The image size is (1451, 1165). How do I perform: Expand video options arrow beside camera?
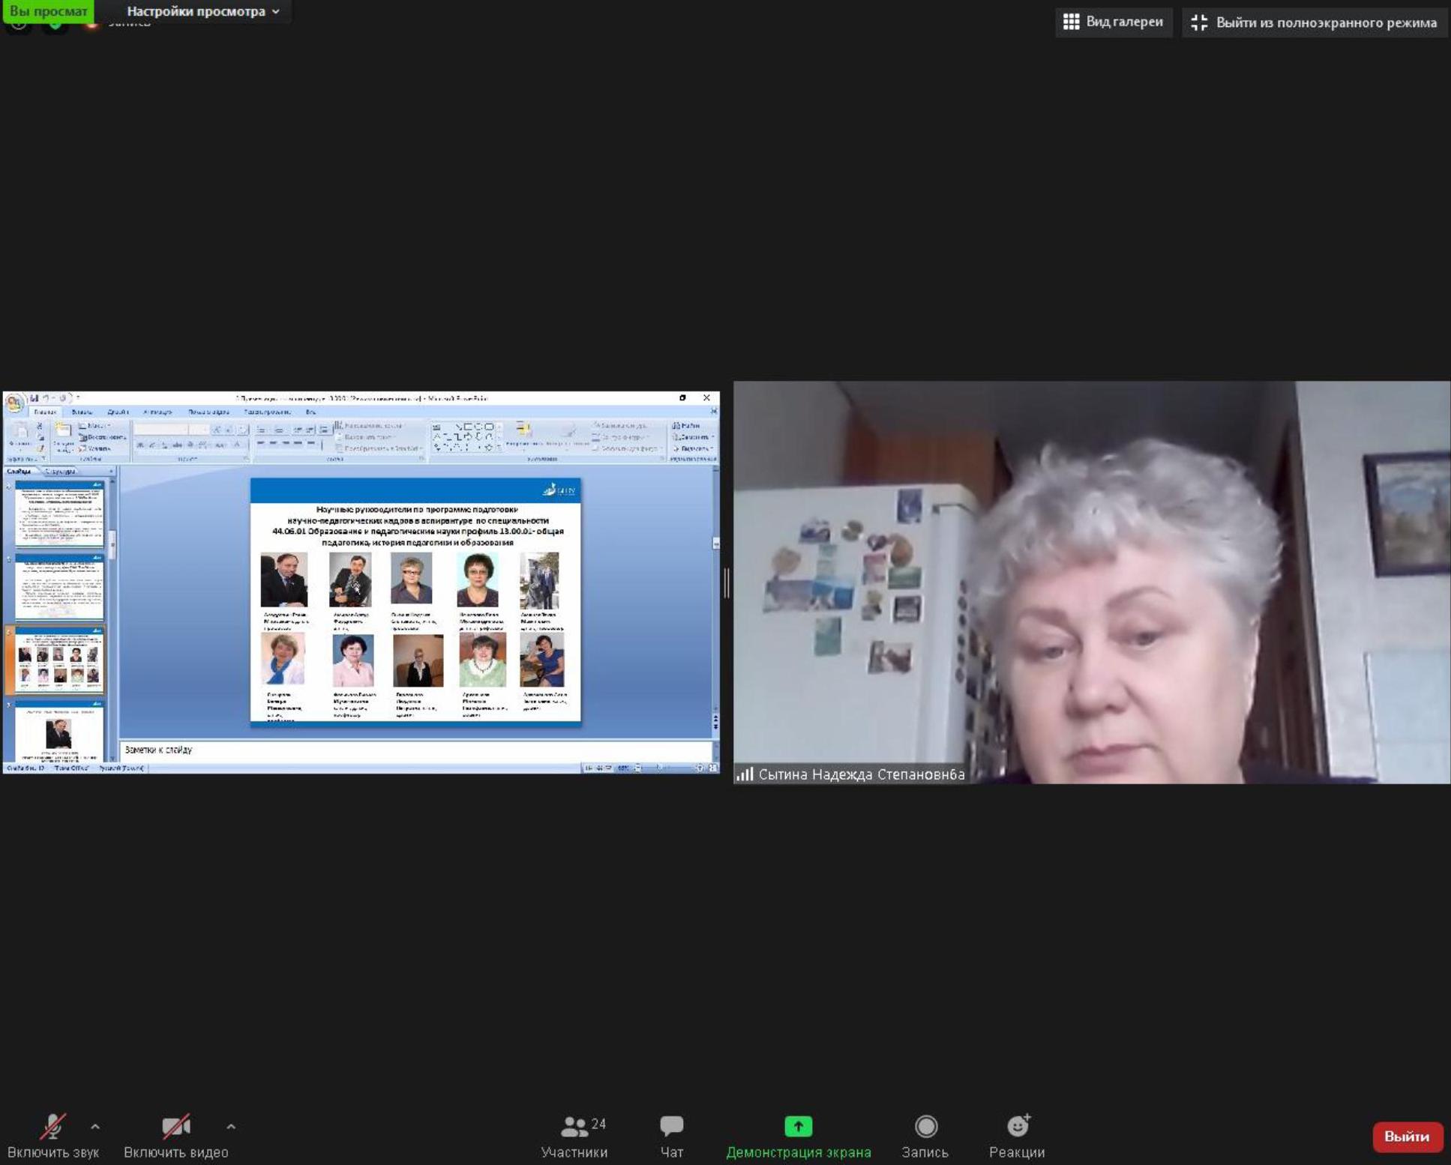[231, 1127]
